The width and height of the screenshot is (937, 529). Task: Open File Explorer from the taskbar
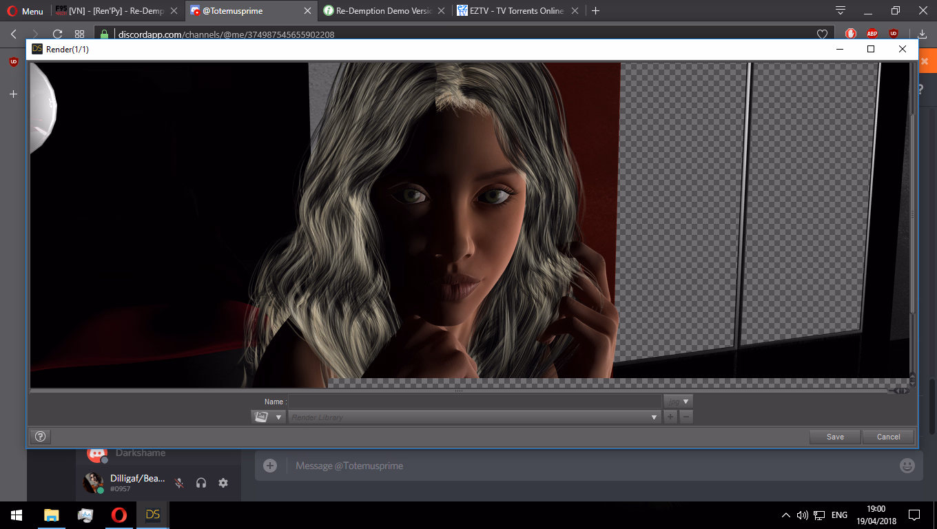(x=52, y=515)
